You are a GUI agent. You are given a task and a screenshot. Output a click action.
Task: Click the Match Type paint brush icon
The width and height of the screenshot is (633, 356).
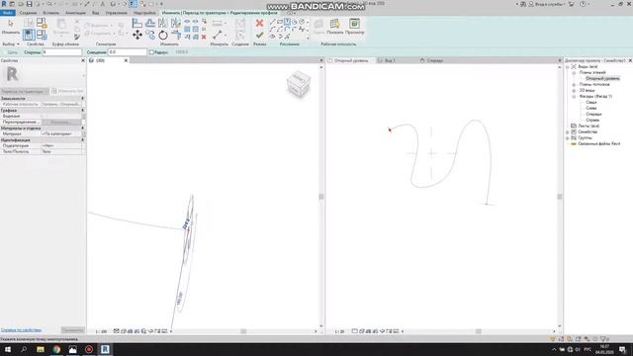[x=77, y=38]
